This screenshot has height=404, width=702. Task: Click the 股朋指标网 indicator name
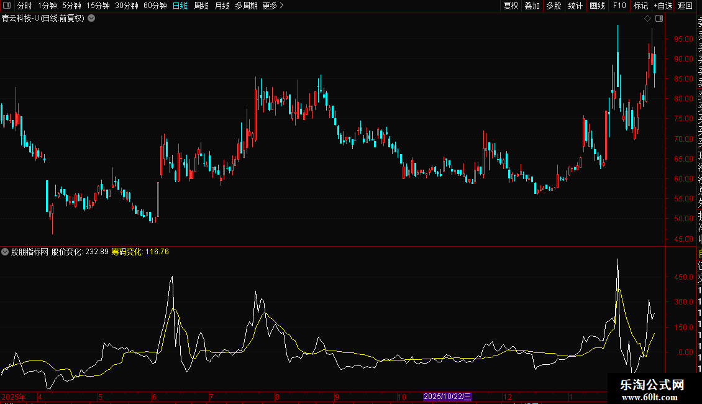[x=30, y=252]
